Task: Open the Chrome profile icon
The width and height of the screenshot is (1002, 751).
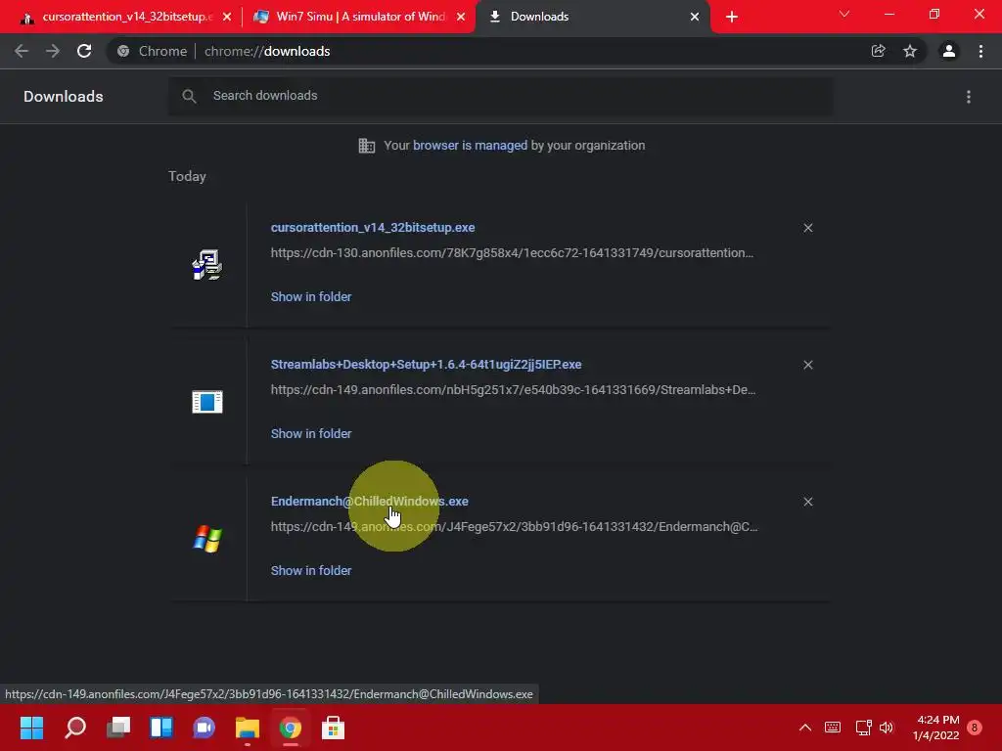Action: coord(949,51)
